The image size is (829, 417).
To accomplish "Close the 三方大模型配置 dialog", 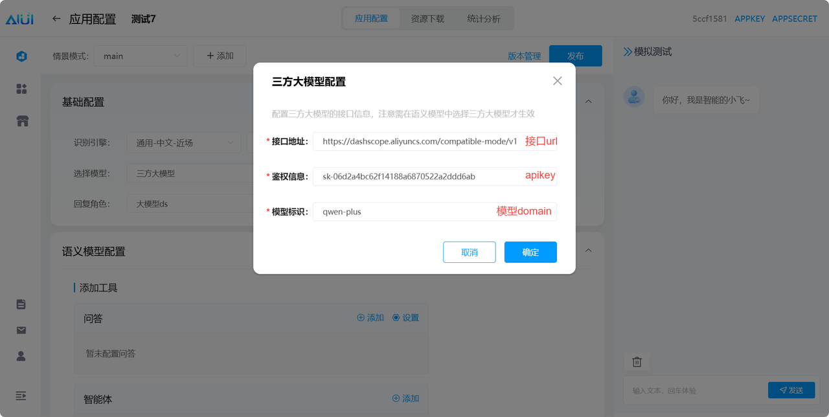I will (557, 81).
